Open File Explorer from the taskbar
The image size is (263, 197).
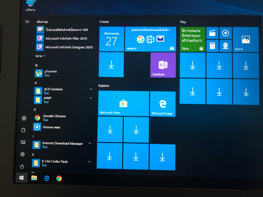34,178
